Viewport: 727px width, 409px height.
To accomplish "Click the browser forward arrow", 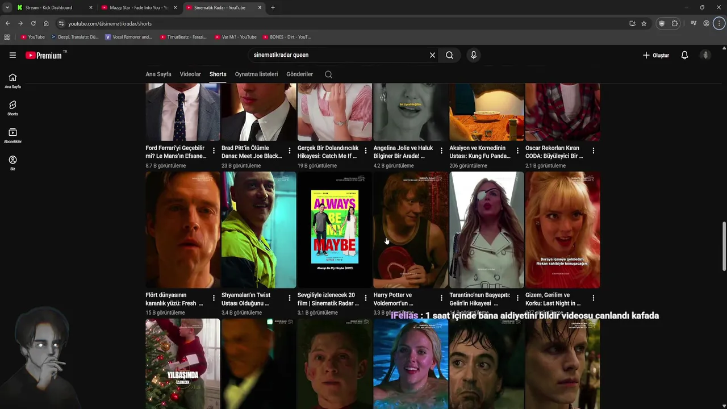I will [20, 23].
